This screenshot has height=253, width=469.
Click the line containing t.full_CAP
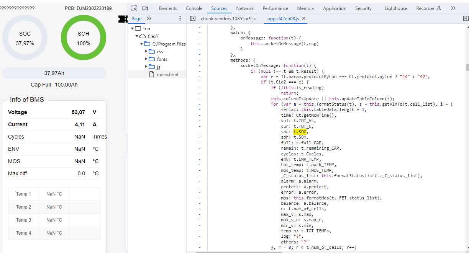pyautogui.click(x=302, y=143)
